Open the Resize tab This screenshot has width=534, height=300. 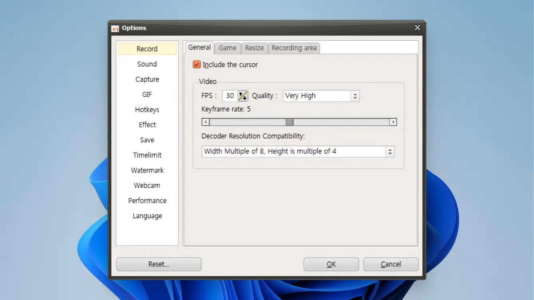(254, 48)
